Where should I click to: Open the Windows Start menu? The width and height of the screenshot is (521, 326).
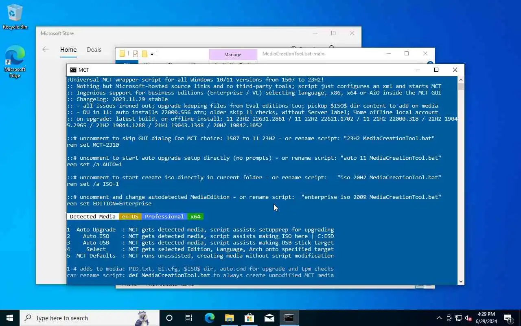click(10, 318)
